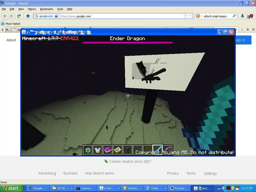Open the URL history dropdown arrow
The image size is (256, 192).
click(190, 16)
